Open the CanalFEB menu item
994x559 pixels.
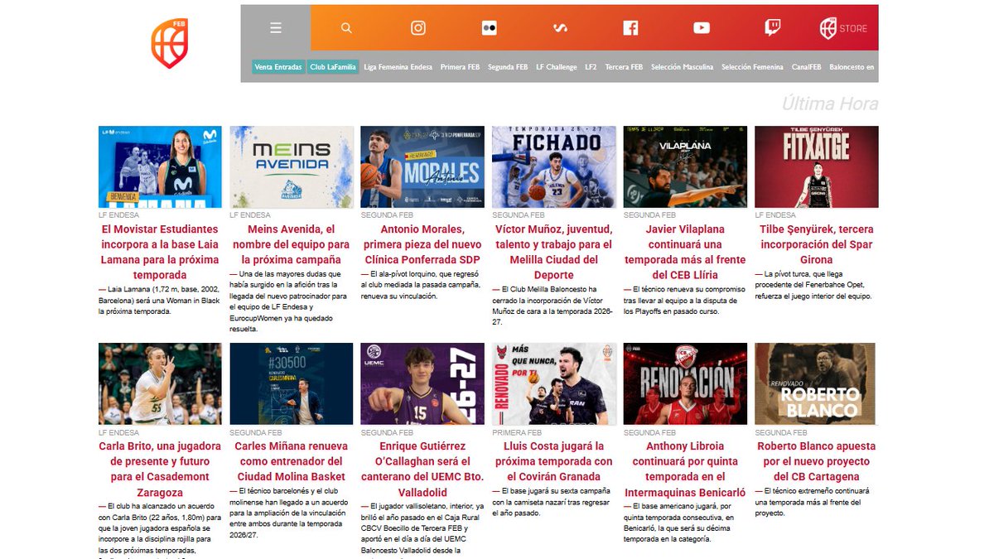806,67
